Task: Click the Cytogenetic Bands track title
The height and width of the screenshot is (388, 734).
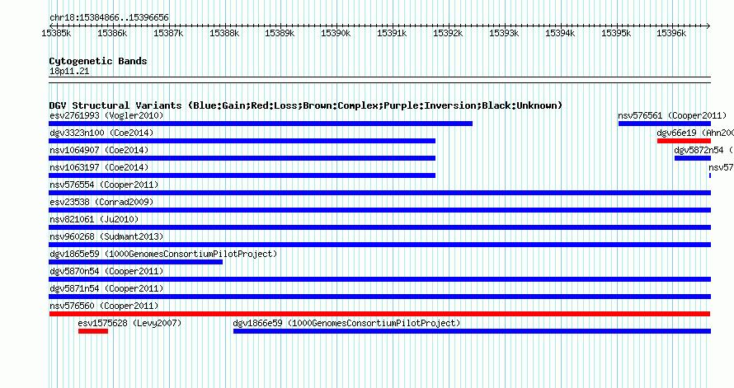Action: tap(98, 61)
